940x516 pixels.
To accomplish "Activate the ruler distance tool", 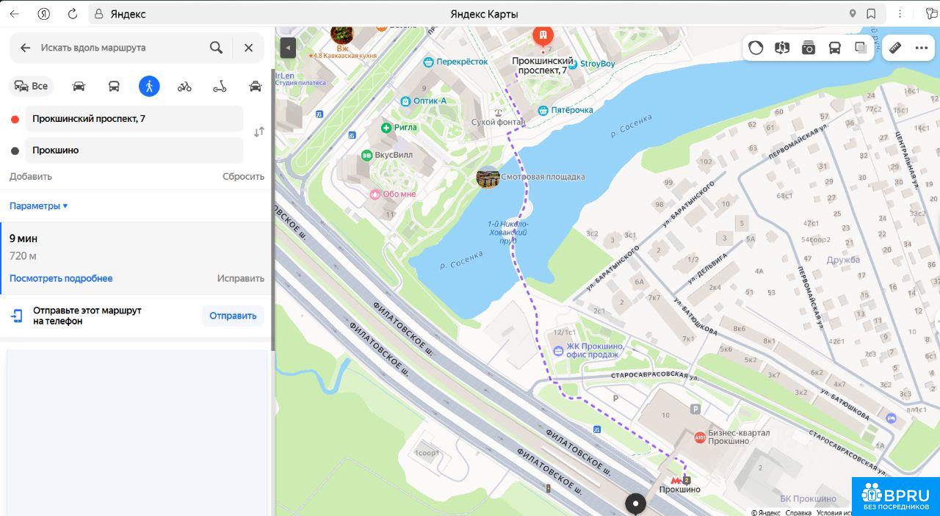I will point(895,48).
